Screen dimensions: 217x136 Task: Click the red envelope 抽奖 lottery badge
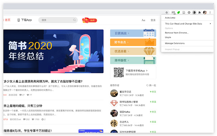coord(90,20)
